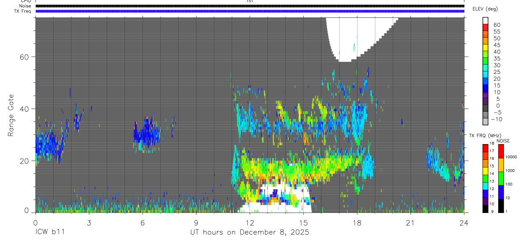Click the 'UT hours on December 8, 2025' label
The image size is (522, 241).
tap(249, 232)
